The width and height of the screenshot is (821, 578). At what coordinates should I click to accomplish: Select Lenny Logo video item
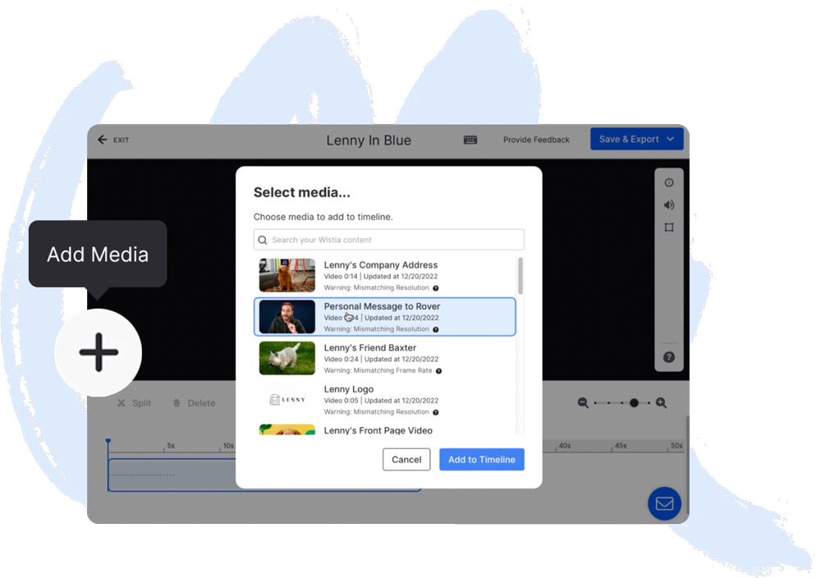(385, 400)
